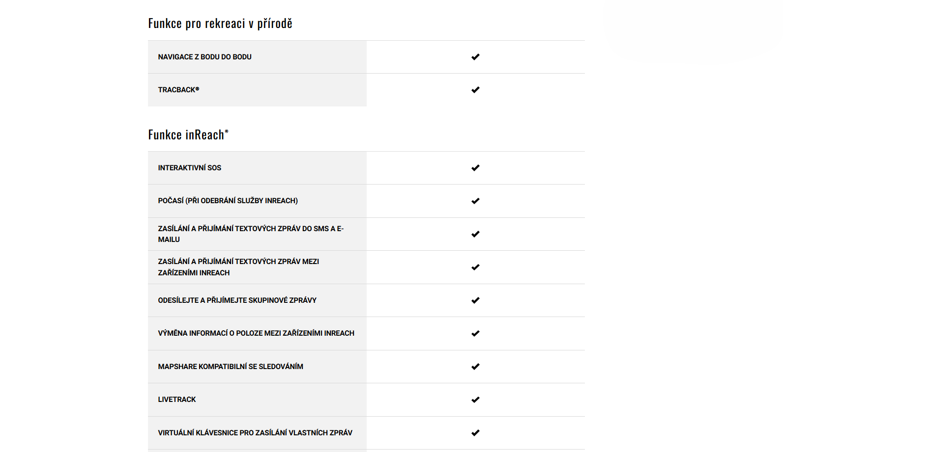
Task: Click the checkmark for Výměna informací o poloze
Action: (x=475, y=334)
